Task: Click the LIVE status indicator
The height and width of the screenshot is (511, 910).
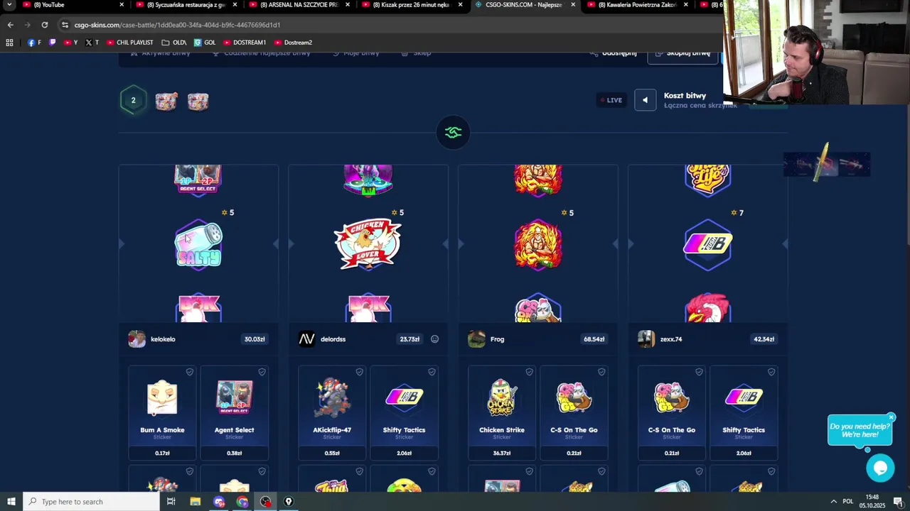Action: pyautogui.click(x=611, y=100)
